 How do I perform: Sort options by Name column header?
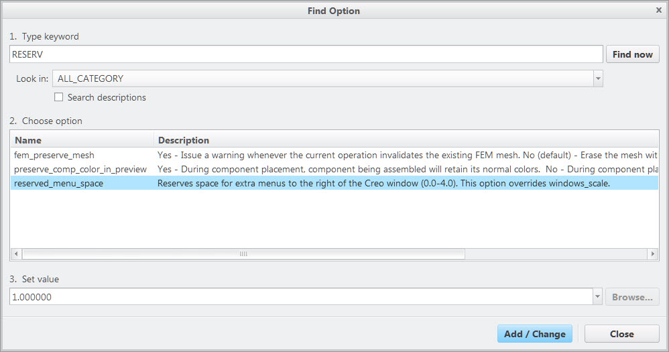tap(28, 140)
